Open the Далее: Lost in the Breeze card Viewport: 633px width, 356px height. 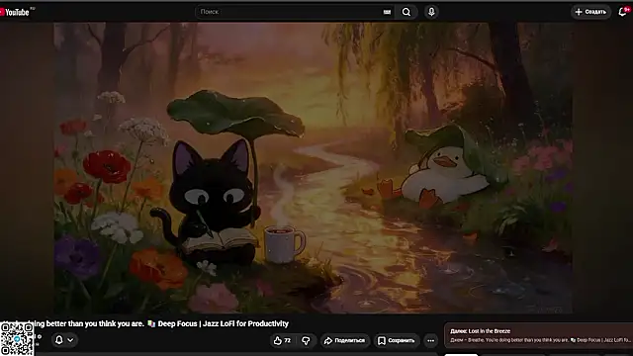click(538, 335)
